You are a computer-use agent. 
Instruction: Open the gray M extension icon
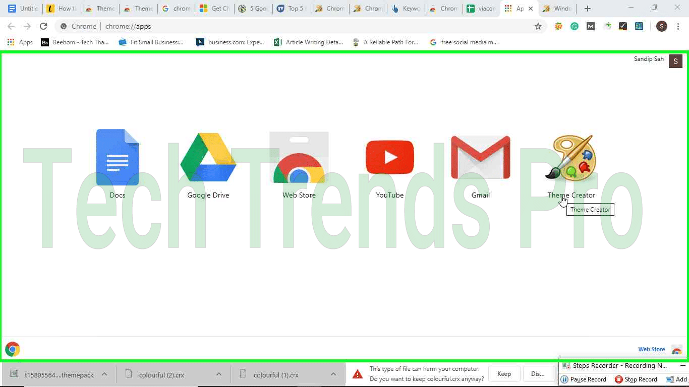591,26
